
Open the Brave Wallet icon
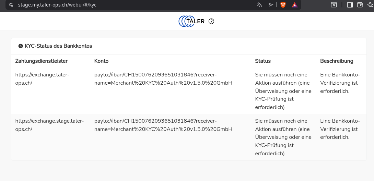click(x=360, y=5)
